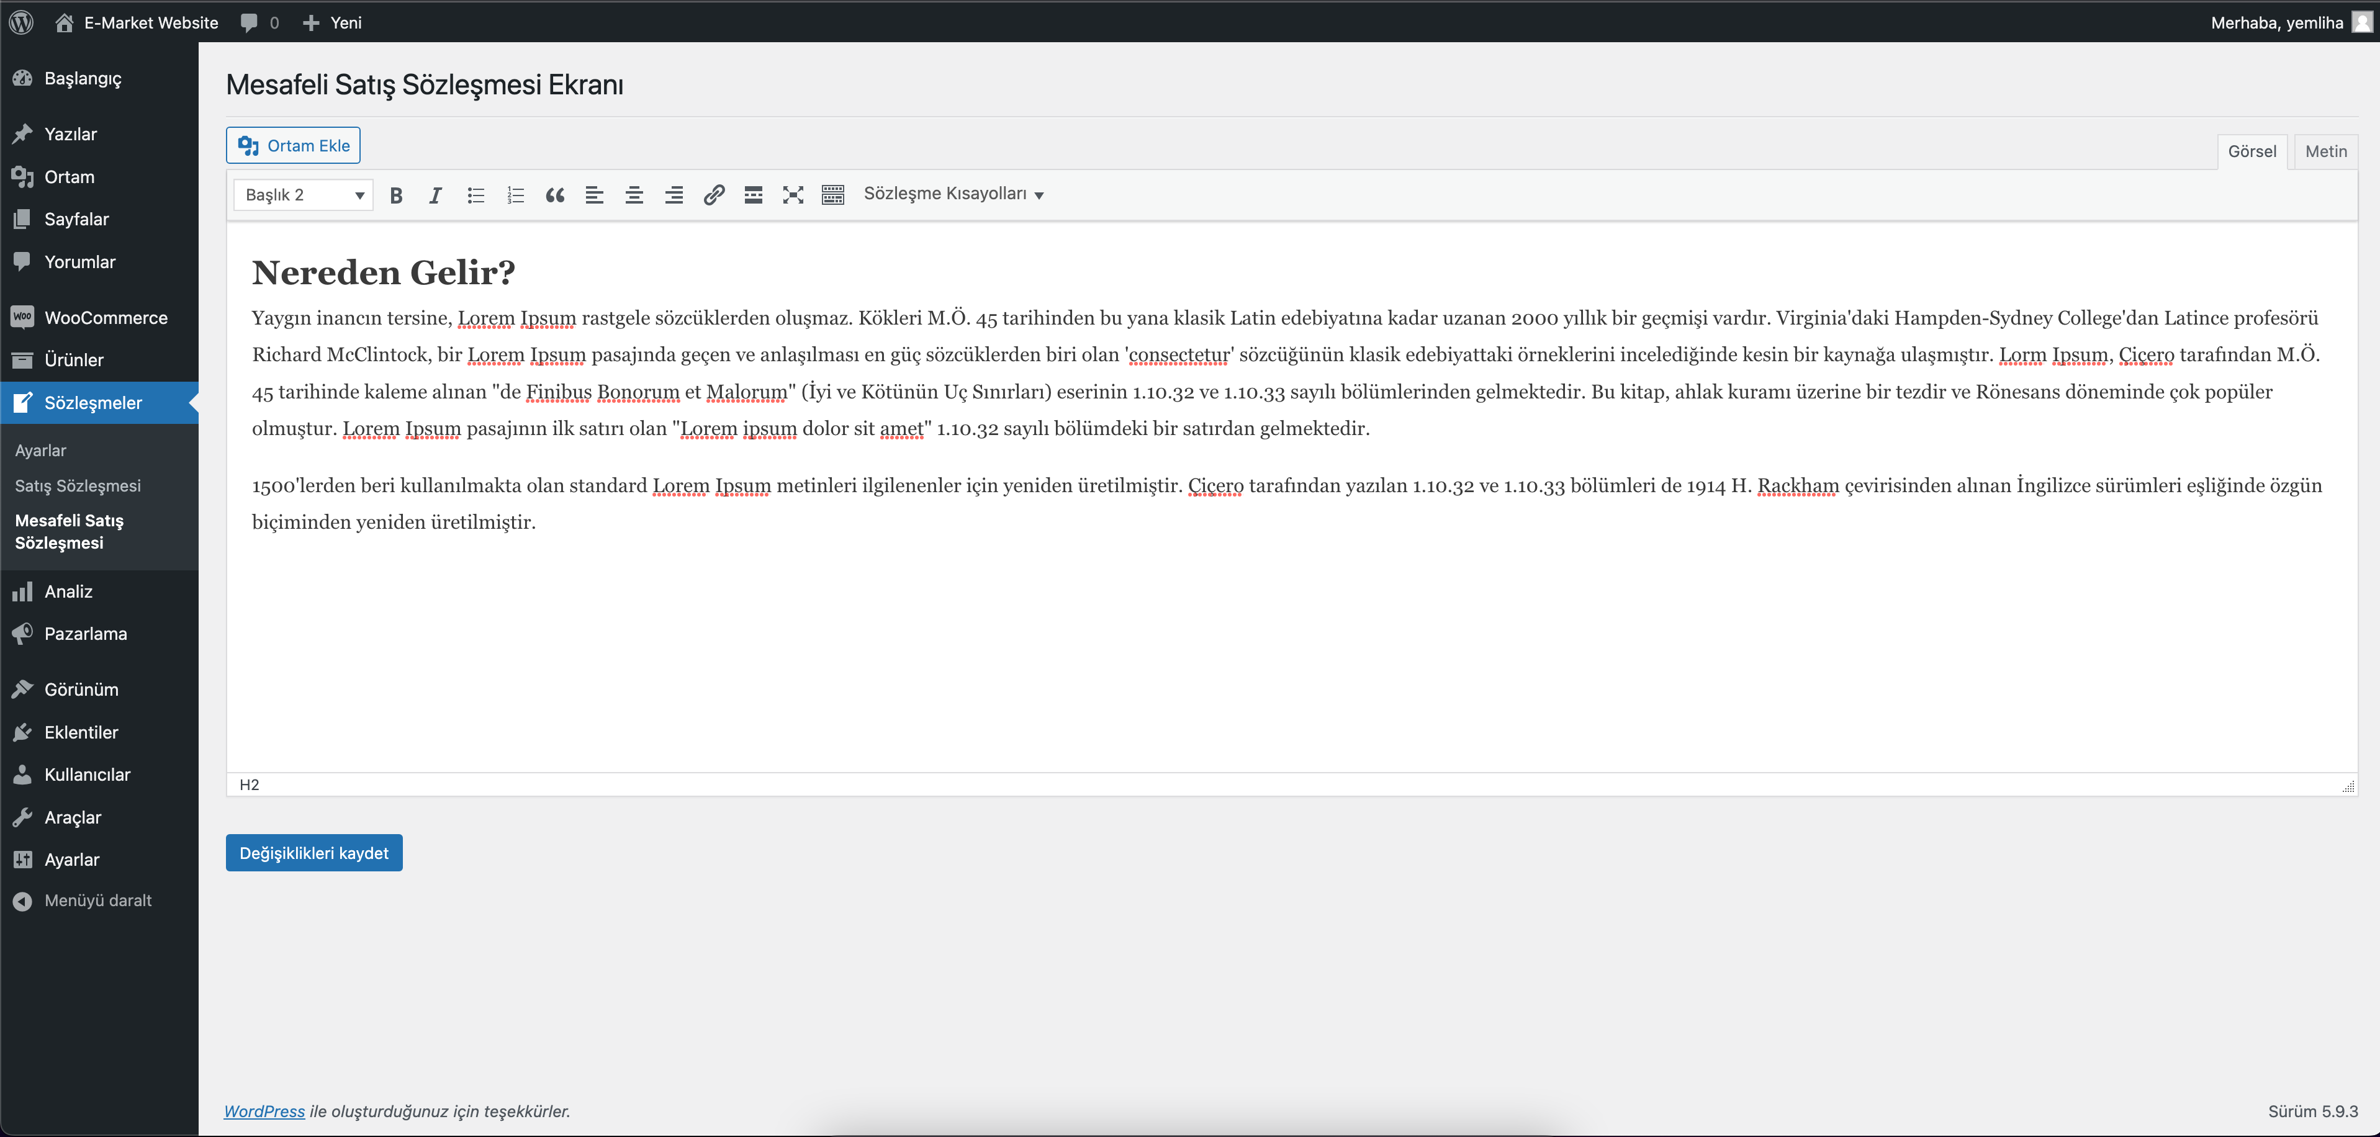This screenshot has height=1137, width=2380.
Task: Align text center
Action: click(634, 195)
